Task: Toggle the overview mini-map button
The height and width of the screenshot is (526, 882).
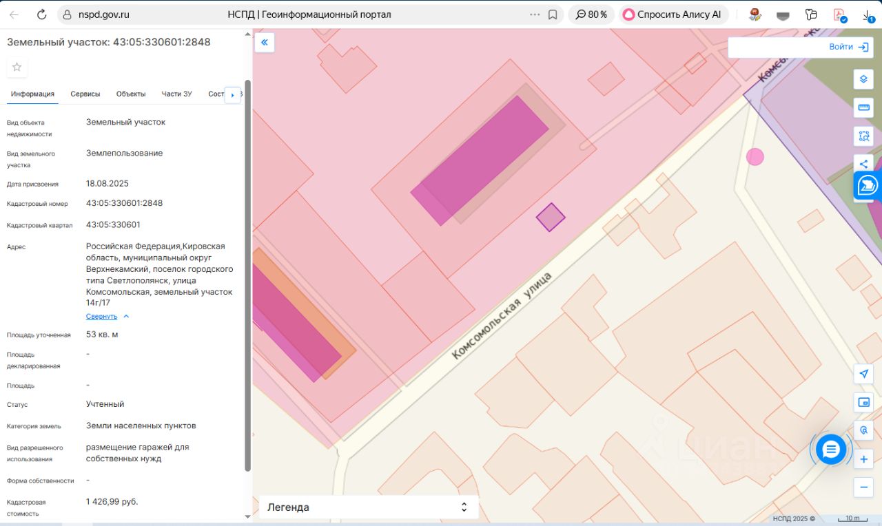Action: 863,402
